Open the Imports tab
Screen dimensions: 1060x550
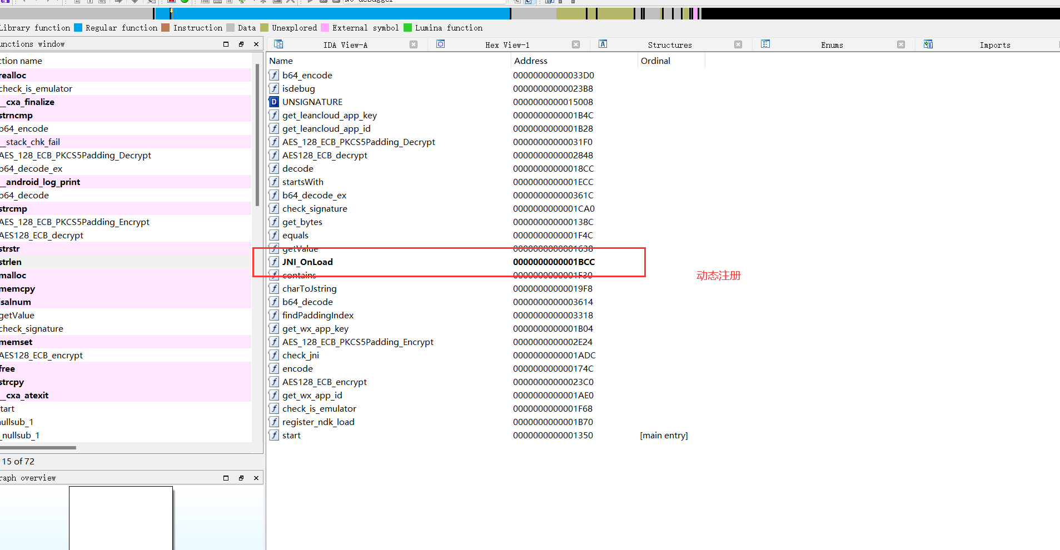click(x=995, y=45)
